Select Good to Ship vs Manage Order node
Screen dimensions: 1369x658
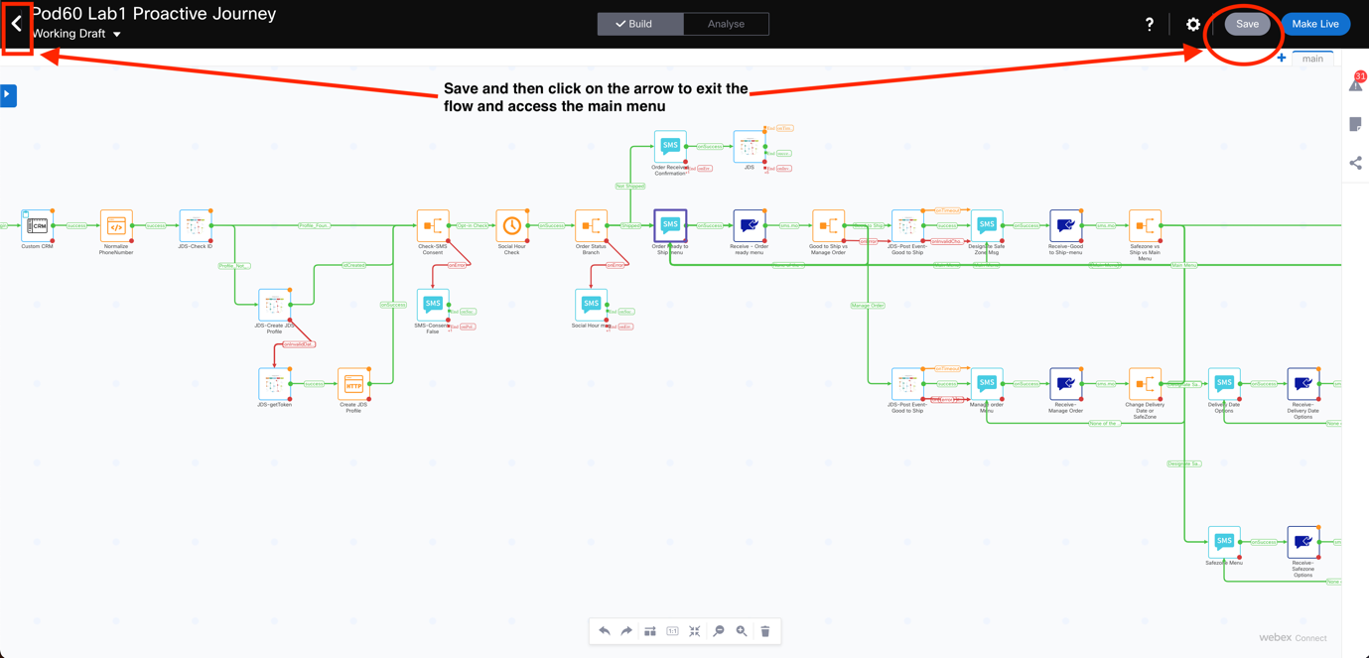[x=828, y=226]
